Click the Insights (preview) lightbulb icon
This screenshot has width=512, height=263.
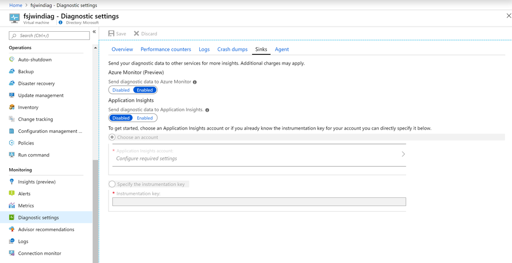(x=12, y=181)
